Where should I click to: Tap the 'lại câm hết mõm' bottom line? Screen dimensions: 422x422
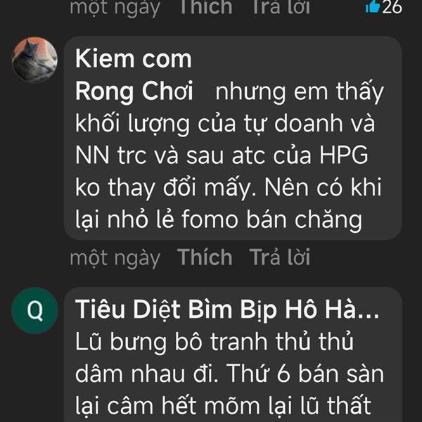167,406
